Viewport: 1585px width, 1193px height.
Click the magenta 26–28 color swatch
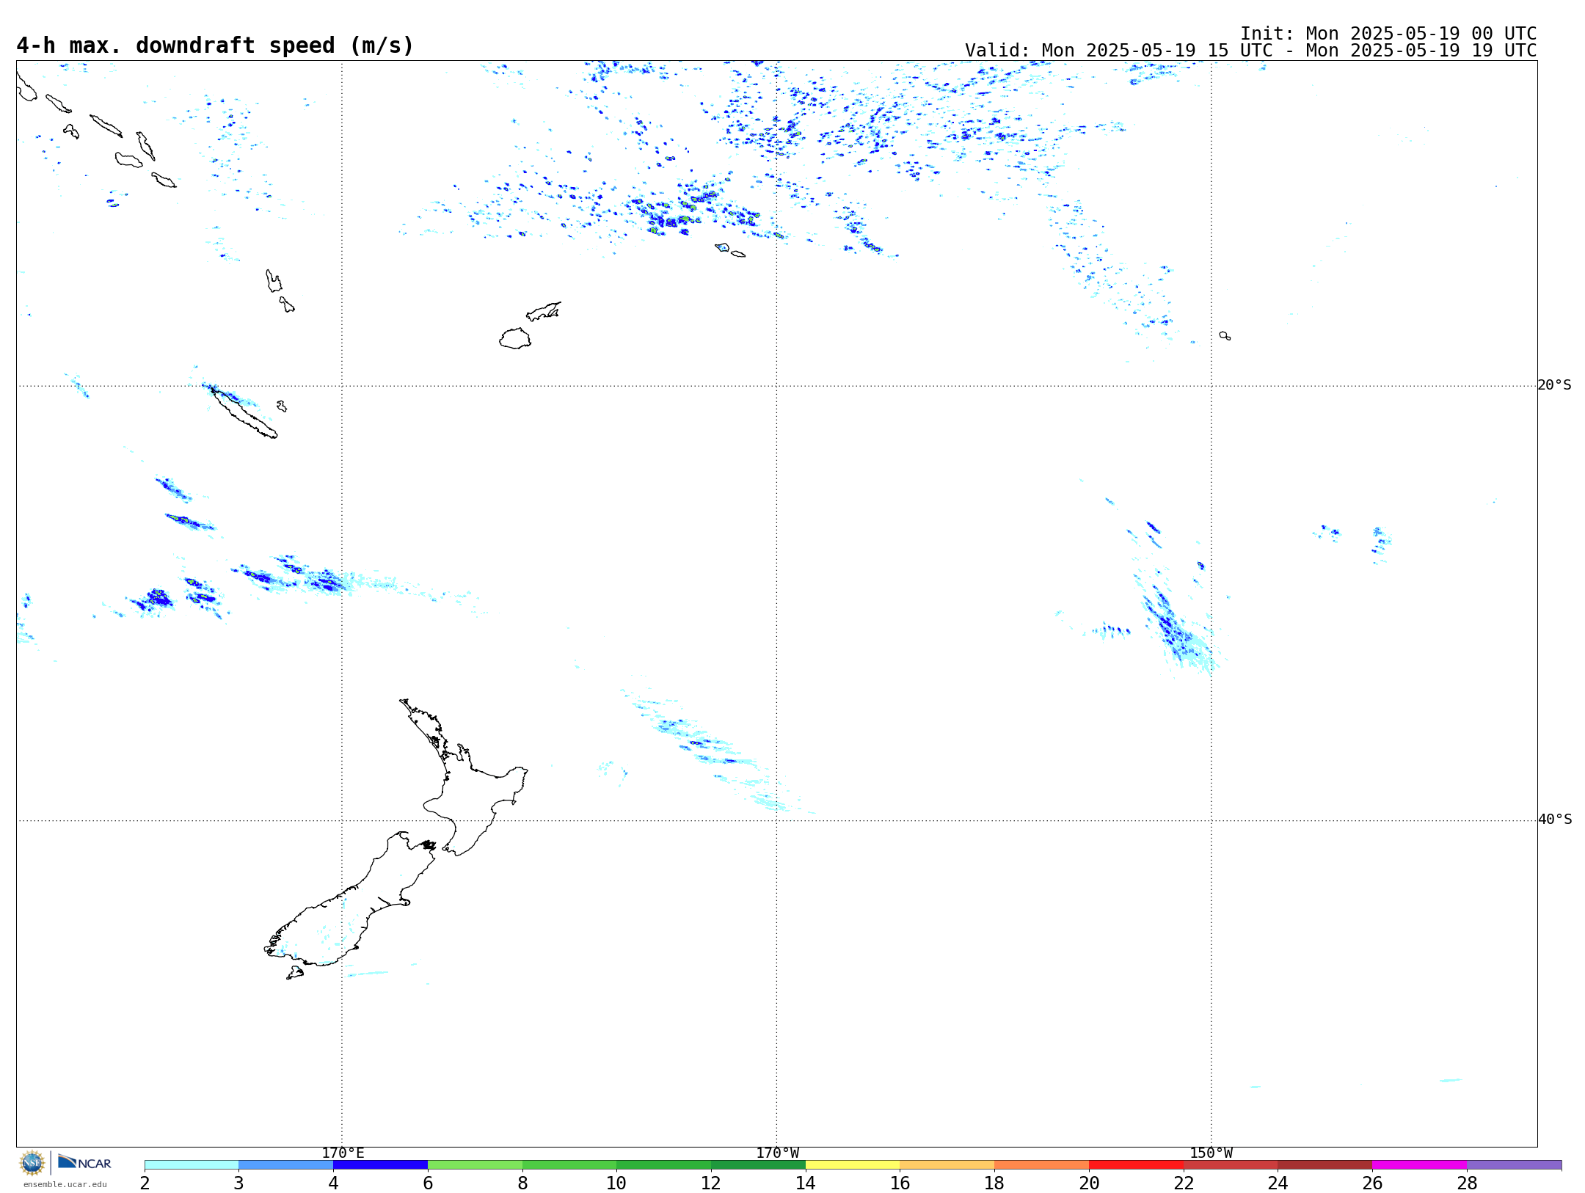[1419, 1164]
